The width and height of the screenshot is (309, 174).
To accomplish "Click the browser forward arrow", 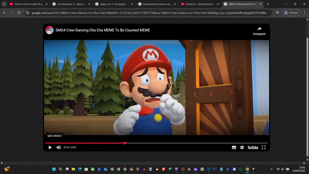I will click(12, 13).
